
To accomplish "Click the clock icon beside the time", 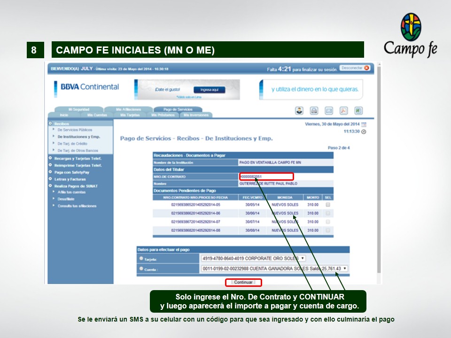I will click(364, 131).
